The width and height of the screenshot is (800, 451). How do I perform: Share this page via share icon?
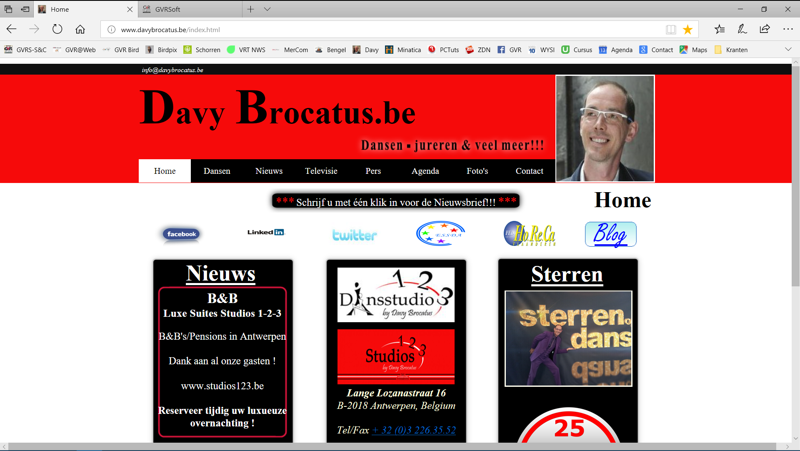765,29
